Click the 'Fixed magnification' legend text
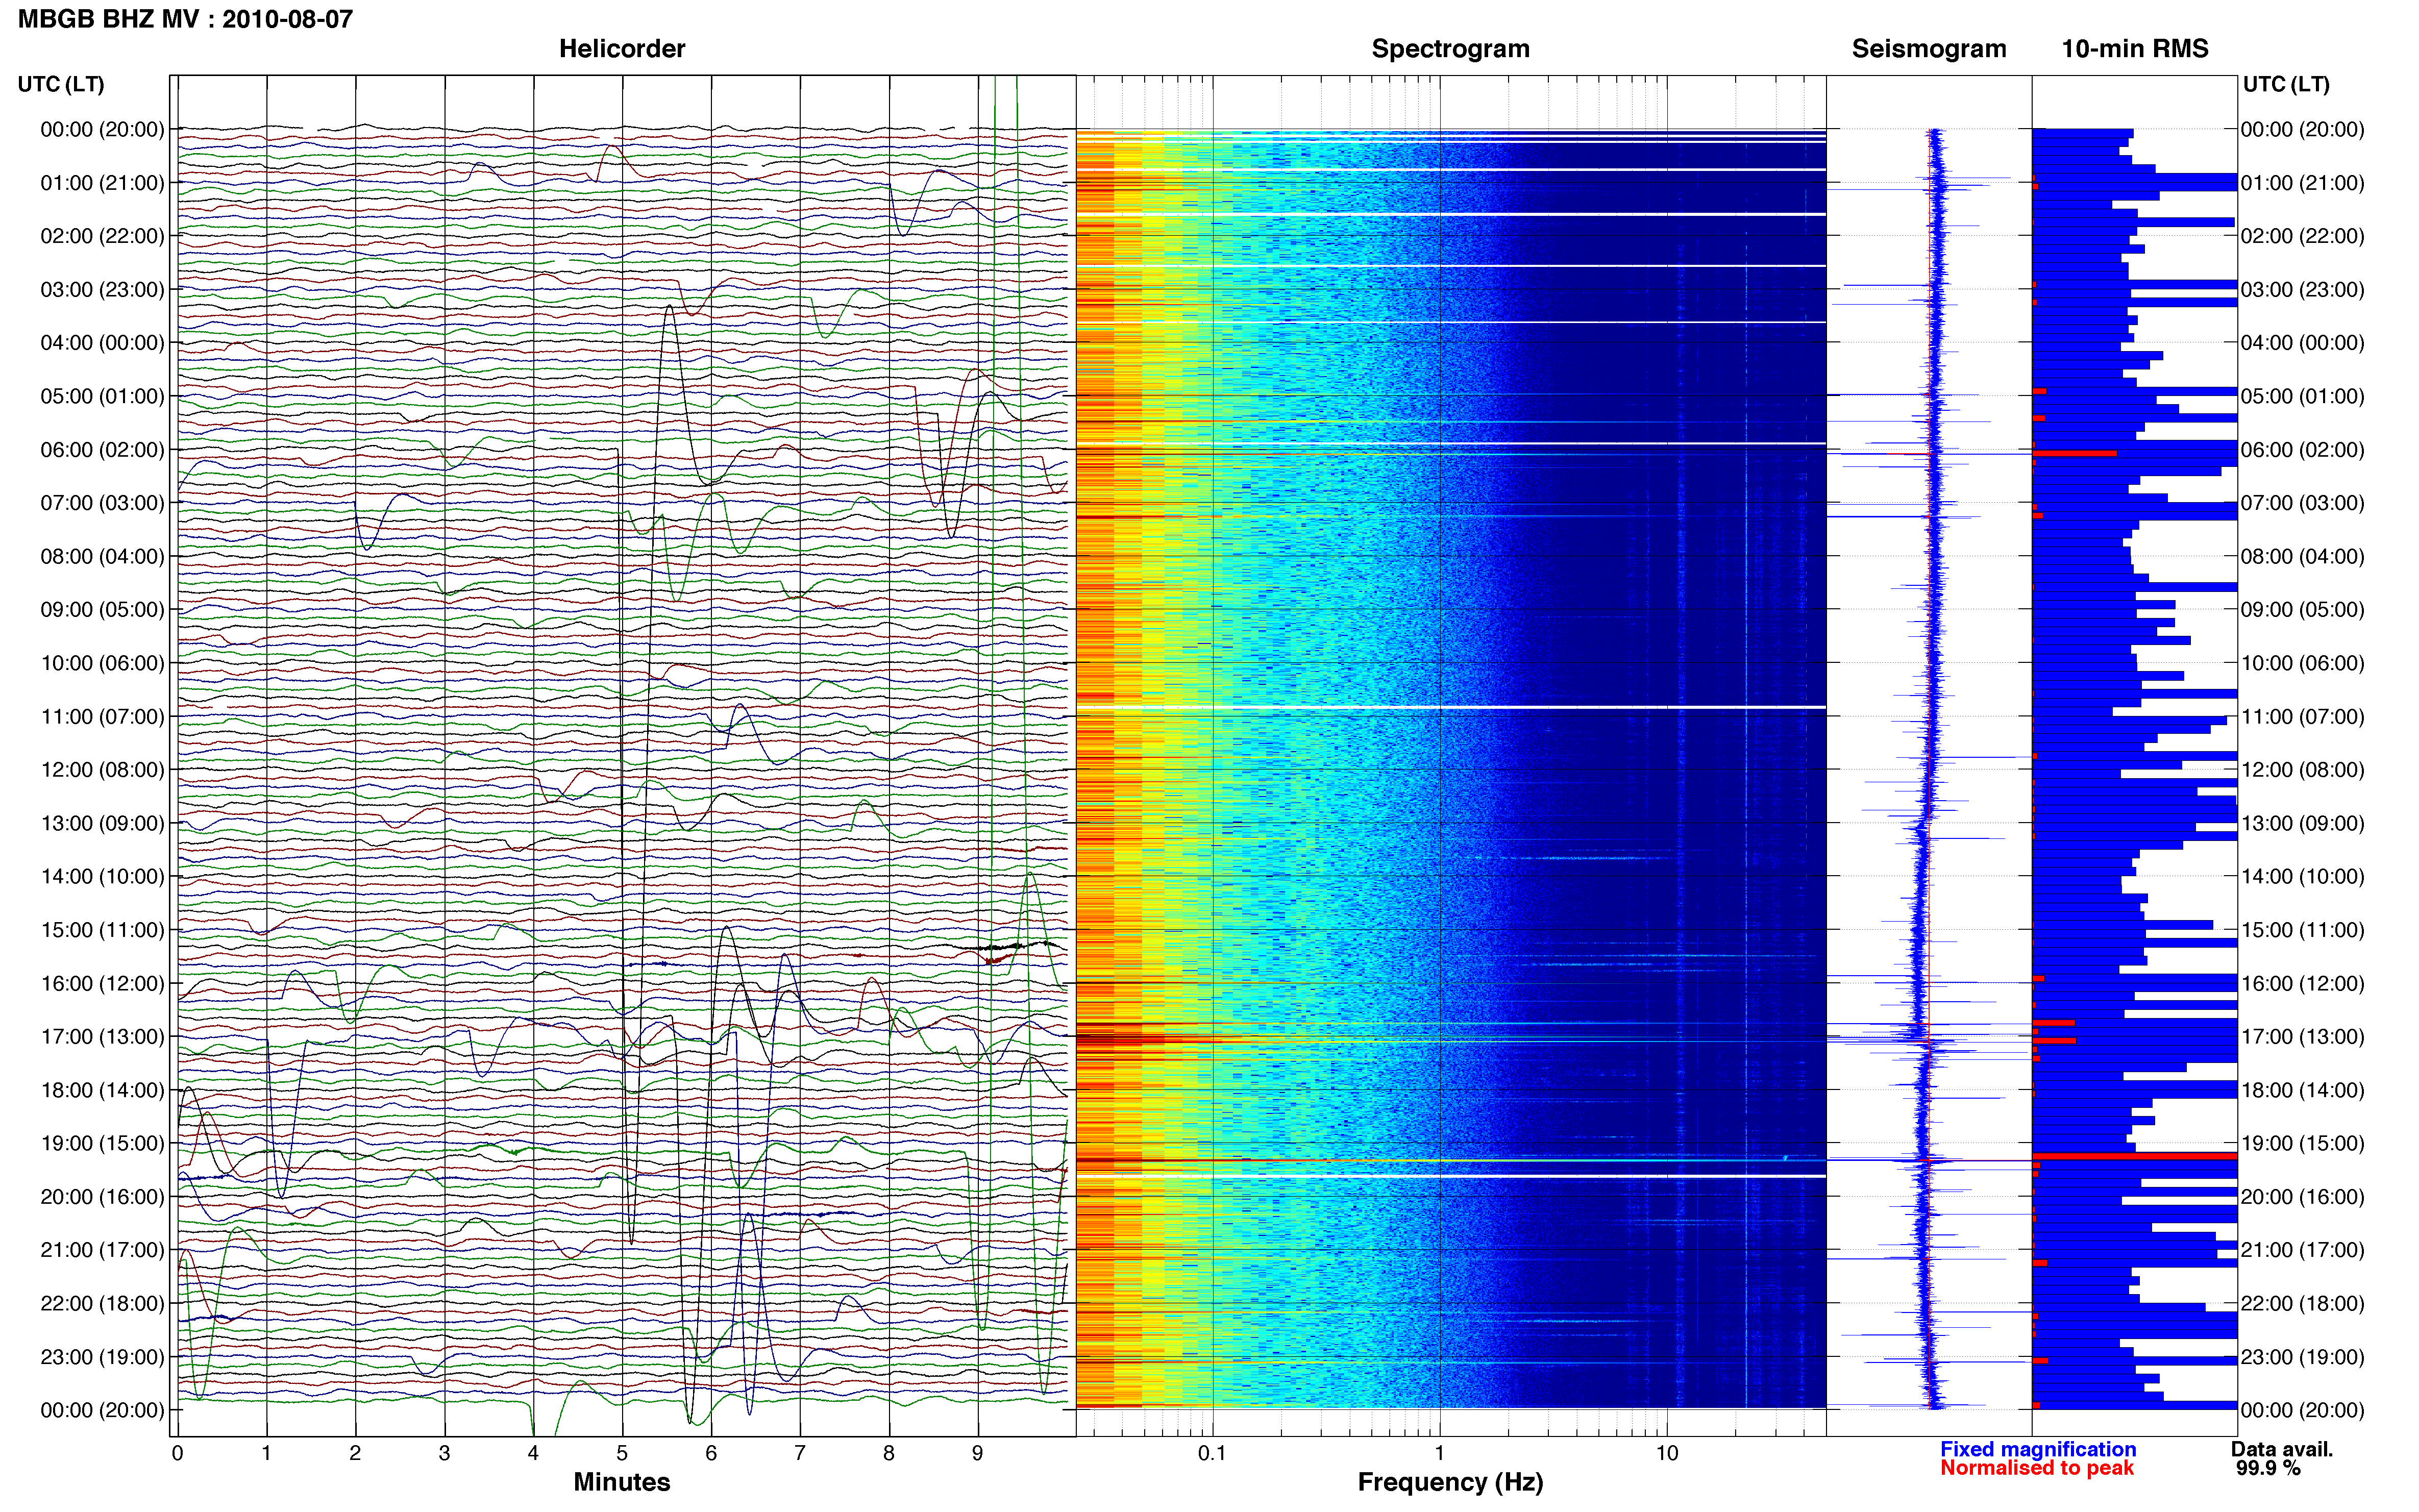The image size is (2419, 1512). click(2038, 1449)
